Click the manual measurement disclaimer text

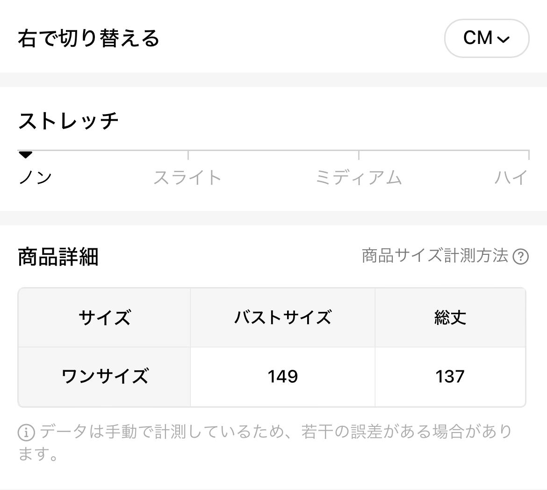click(276, 432)
